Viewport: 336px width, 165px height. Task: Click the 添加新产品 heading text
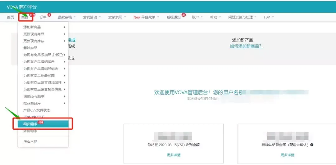coord(243,40)
